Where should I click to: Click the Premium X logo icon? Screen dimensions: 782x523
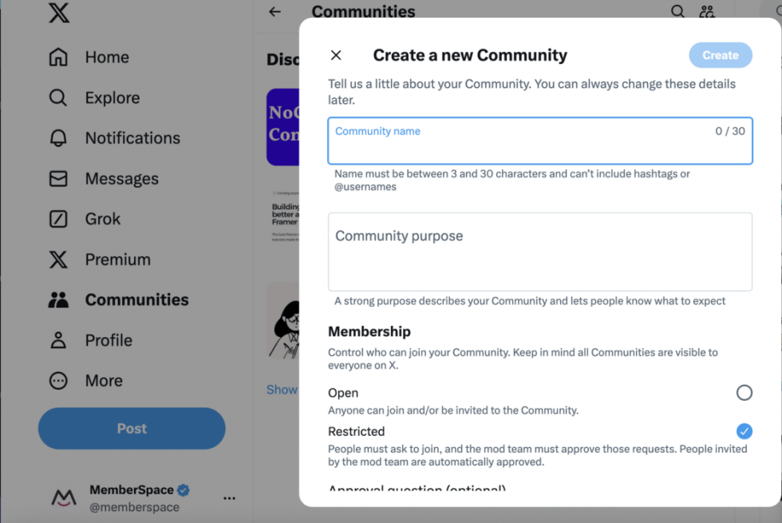tap(58, 259)
